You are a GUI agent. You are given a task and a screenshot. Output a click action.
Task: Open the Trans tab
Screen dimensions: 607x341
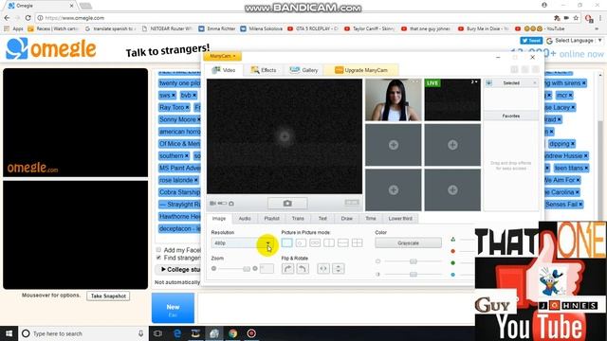(x=298, y=219)
